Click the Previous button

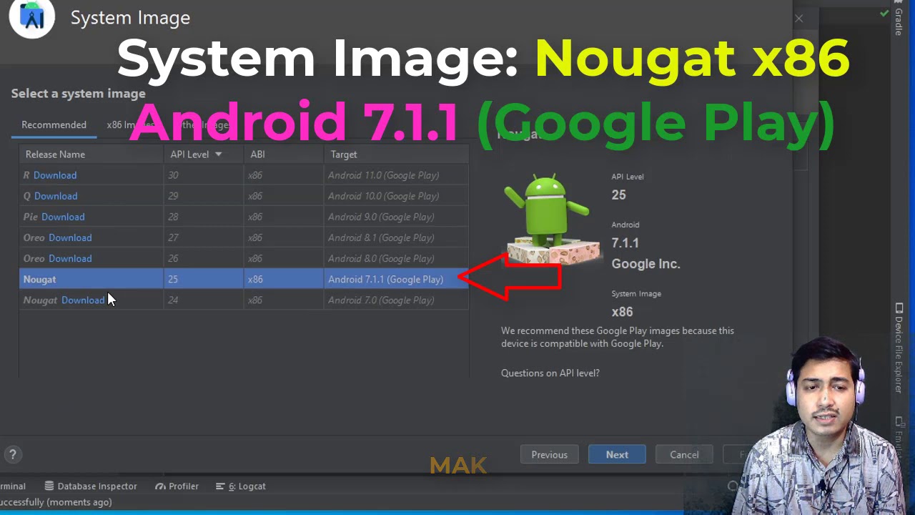pos(549,455)
